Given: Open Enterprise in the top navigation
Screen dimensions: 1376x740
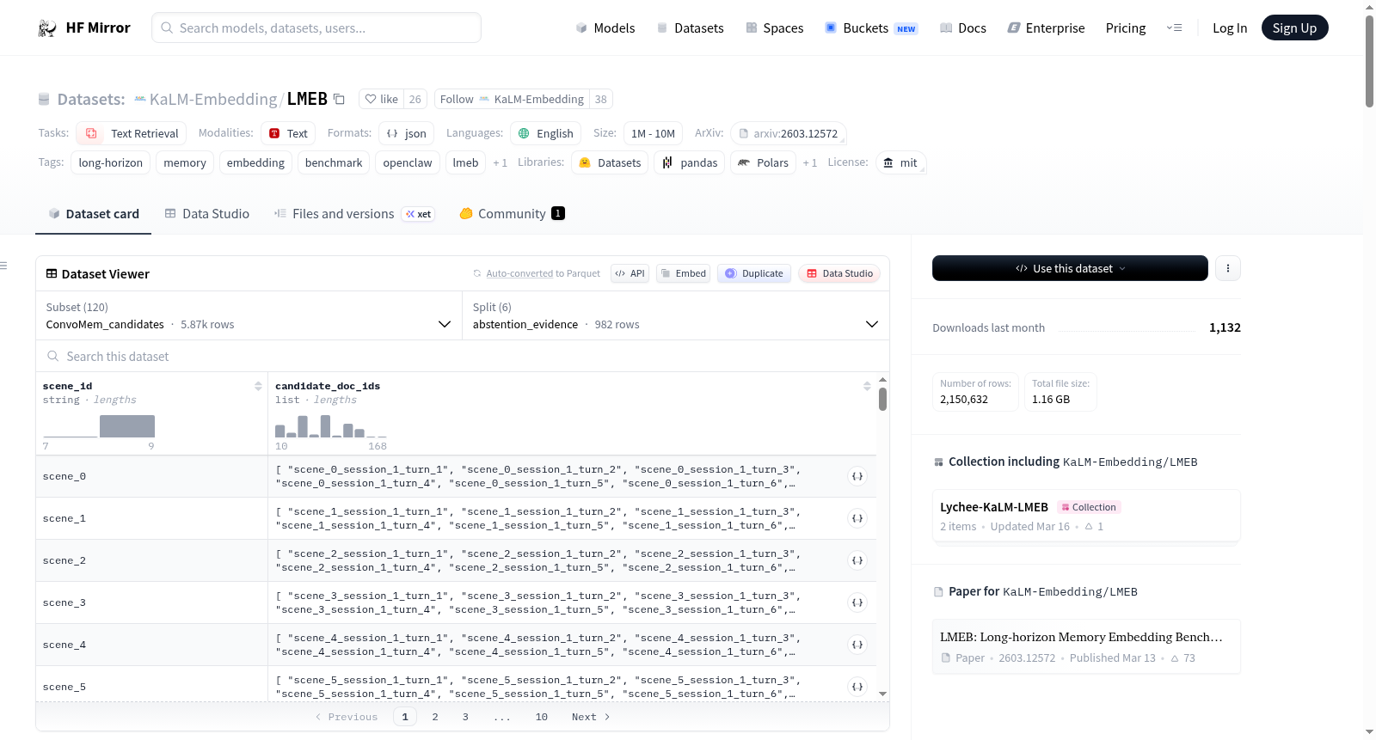Looking at the screenshot, I should click(1046, 28).
